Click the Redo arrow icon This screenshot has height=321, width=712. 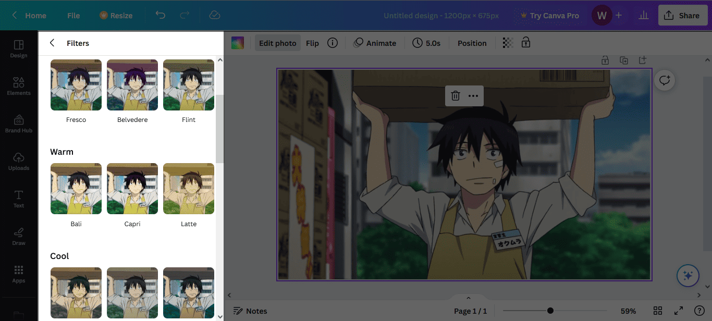point(185,15)
